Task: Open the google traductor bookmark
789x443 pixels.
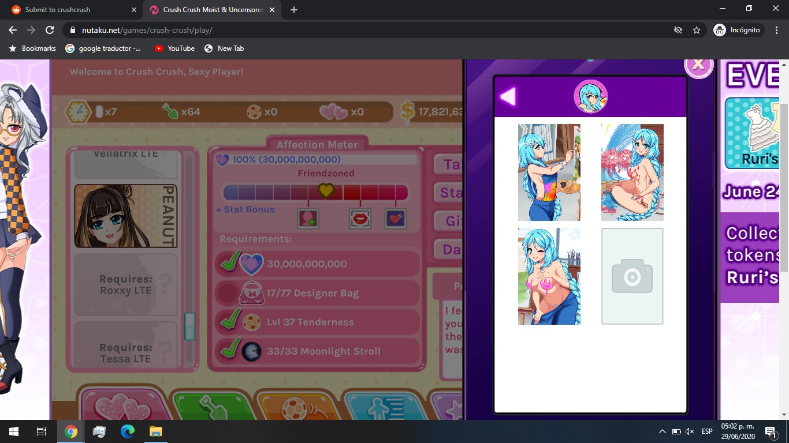Action: [x=103, y=48]
